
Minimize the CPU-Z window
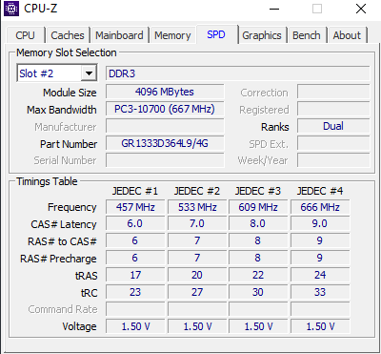[273, 9]
